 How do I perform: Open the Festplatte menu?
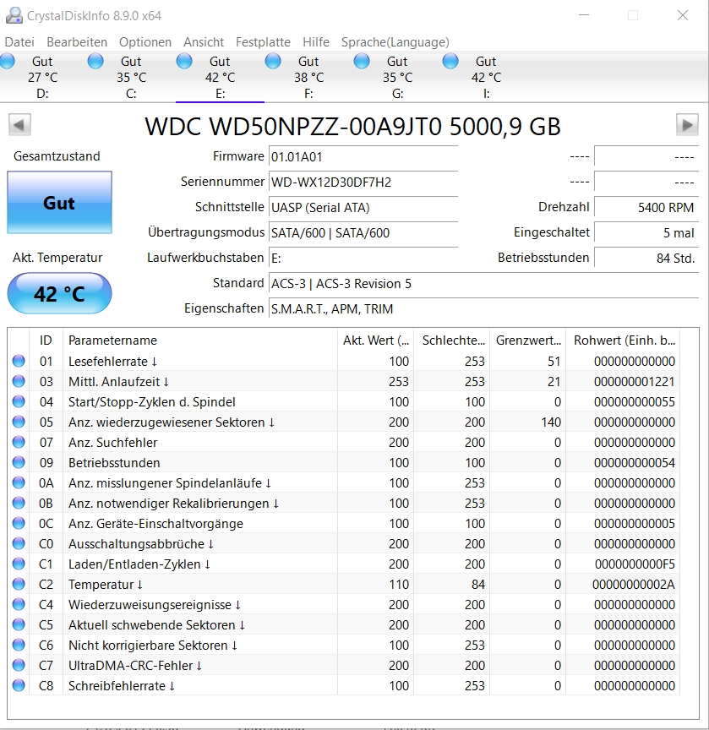(263, 42)
